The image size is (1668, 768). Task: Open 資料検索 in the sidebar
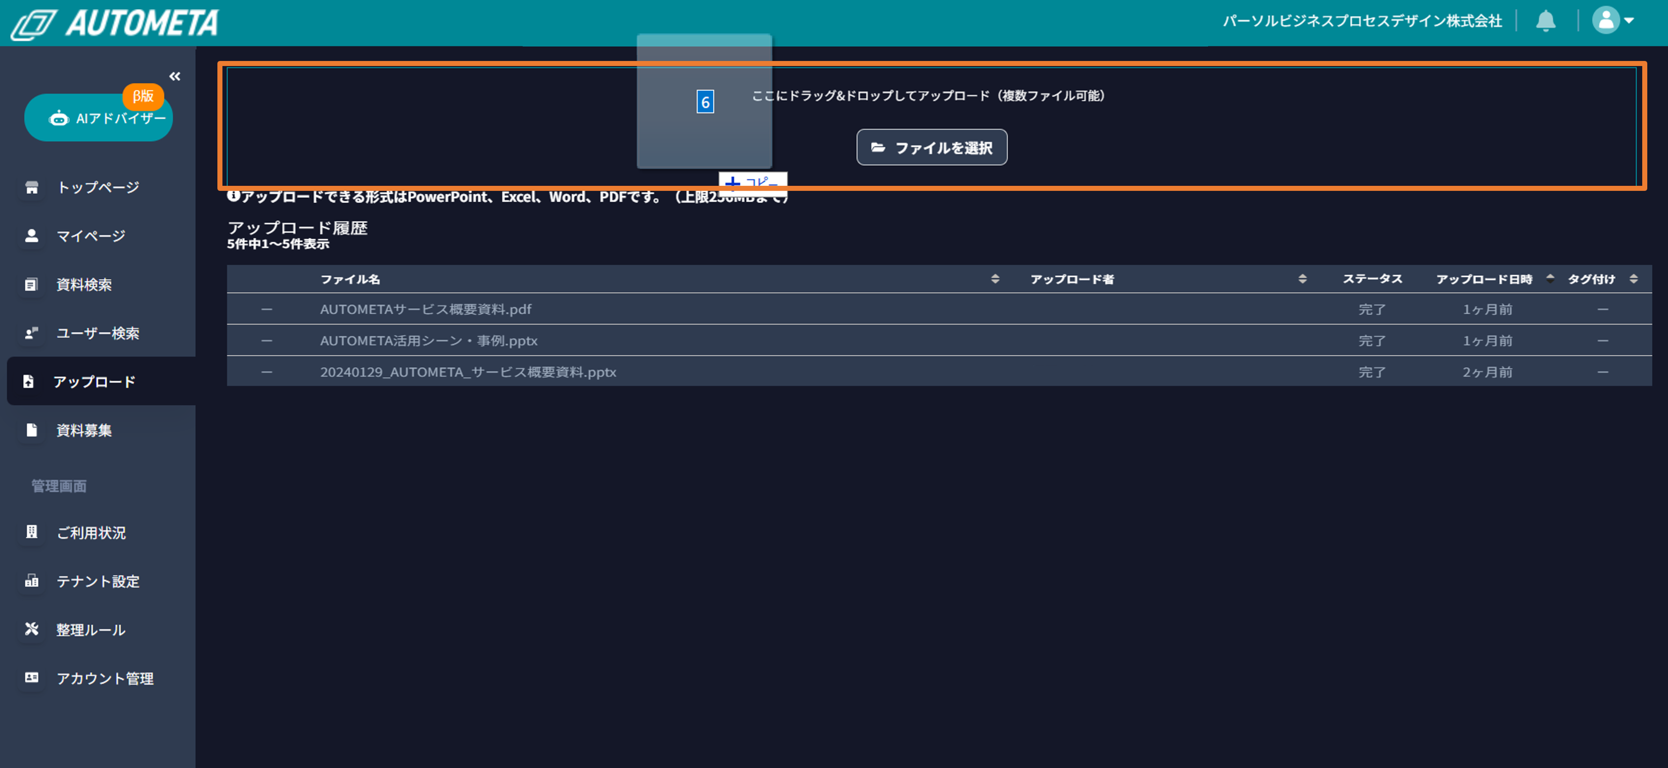click(84, 284)
